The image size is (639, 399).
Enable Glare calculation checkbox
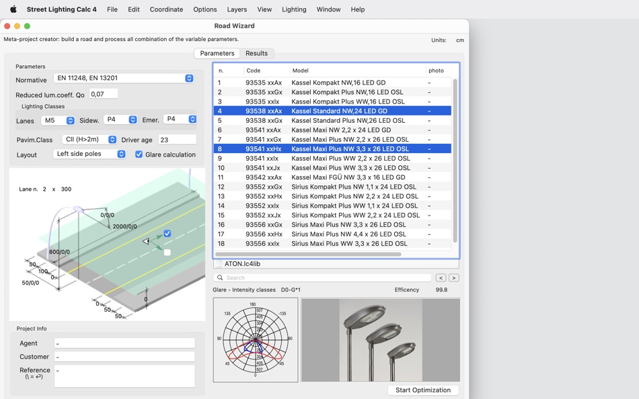coord(139,154)
